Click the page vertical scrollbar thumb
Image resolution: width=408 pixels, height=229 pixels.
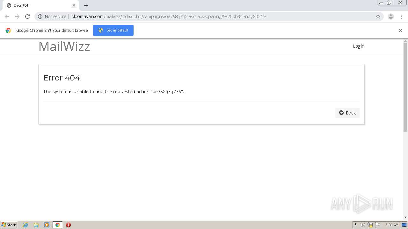405,87
